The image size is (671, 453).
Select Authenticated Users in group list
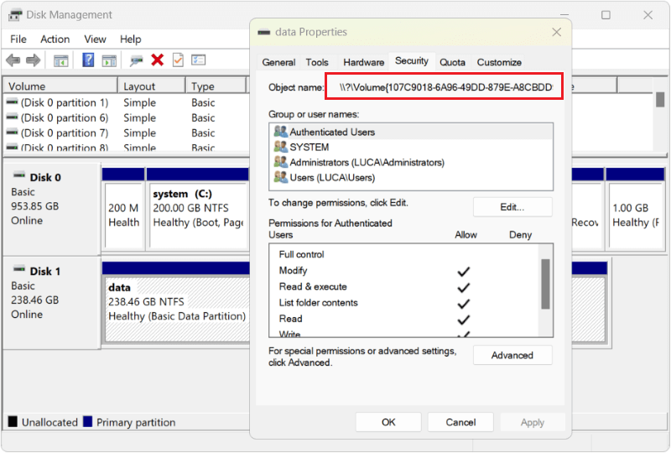click(x=411, y=132)
